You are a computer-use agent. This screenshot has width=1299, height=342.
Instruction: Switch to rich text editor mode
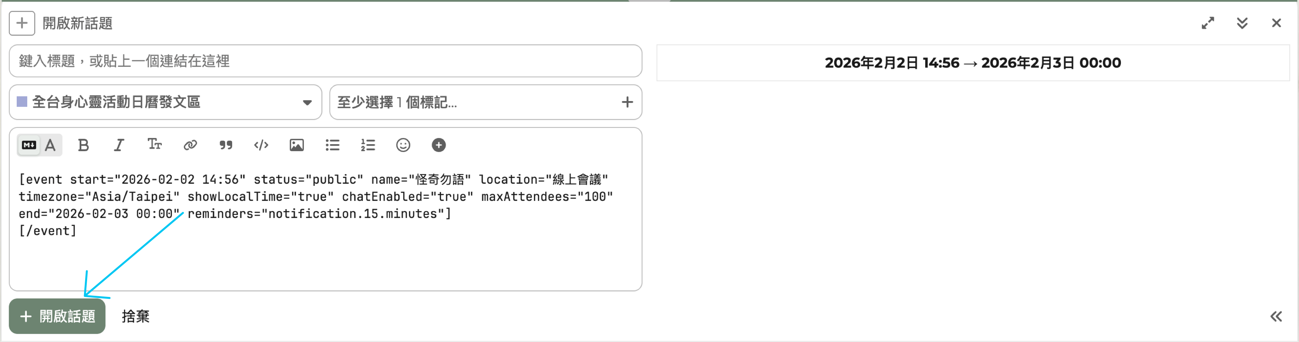coord(51,146)
